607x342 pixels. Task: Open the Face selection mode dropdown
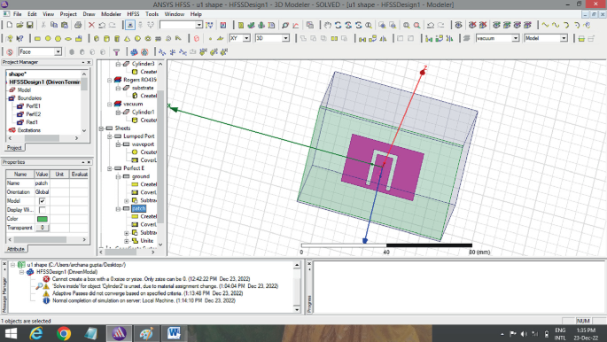[x=58, y=52]
